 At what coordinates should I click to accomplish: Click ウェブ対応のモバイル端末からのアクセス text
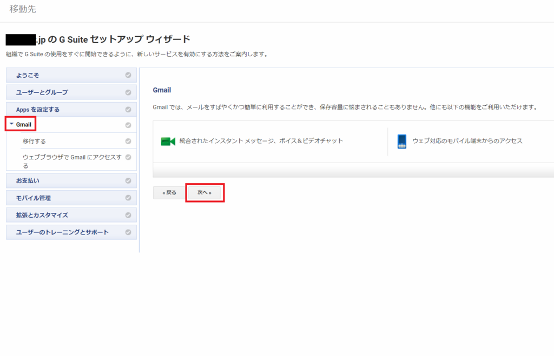coord(467,141)
